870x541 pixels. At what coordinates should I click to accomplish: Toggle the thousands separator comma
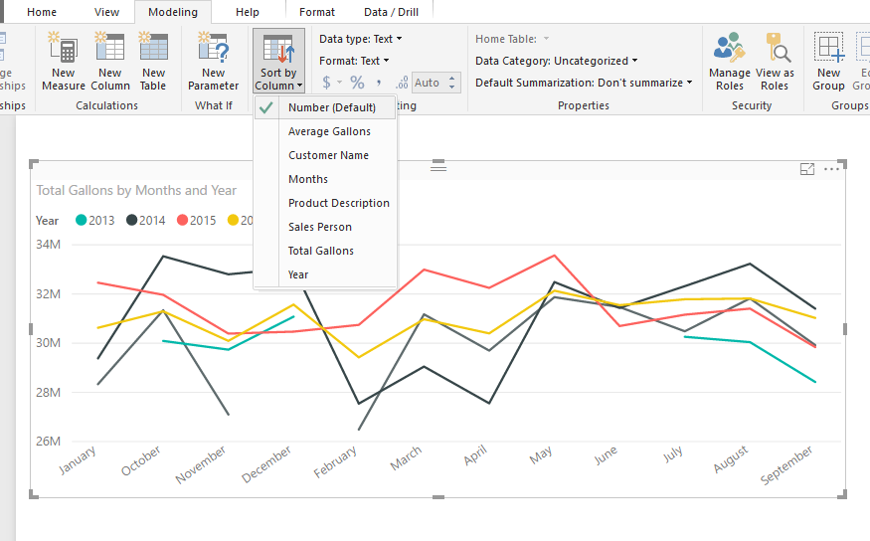(379, 83)
